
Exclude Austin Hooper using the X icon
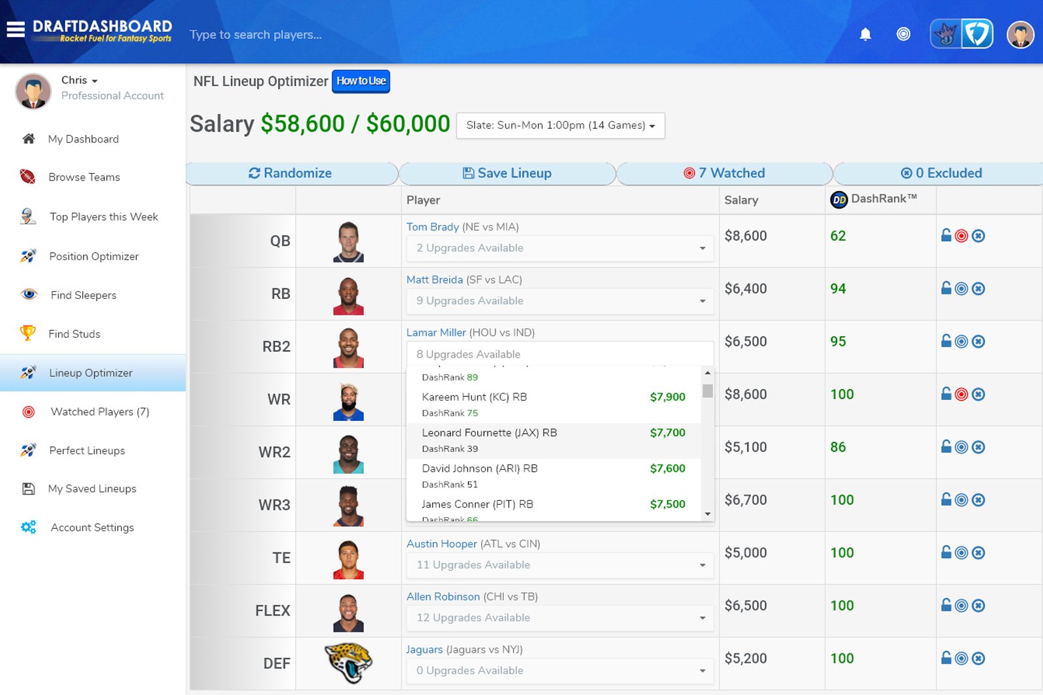[978, 552]
